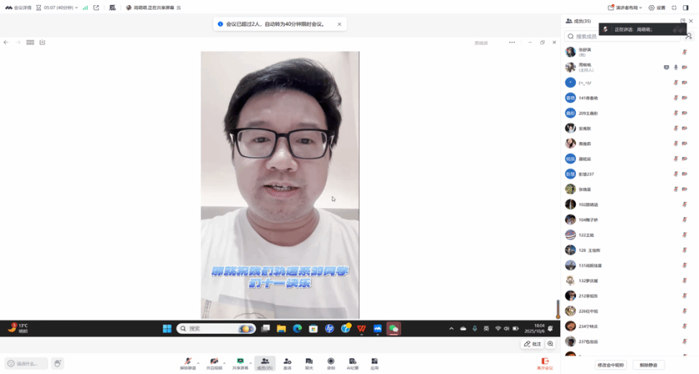Dismiss the 40-minute limit notification
Screen dimensions: 699x374
click(x=340, y=24)
